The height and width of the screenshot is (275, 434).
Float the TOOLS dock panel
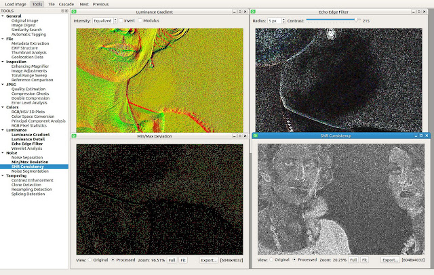pos(62,11)
